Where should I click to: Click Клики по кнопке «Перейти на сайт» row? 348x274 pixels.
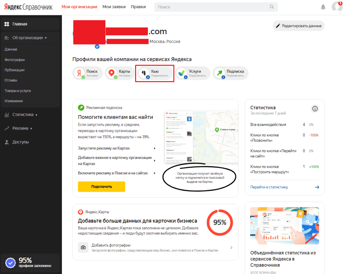[284, 153]
